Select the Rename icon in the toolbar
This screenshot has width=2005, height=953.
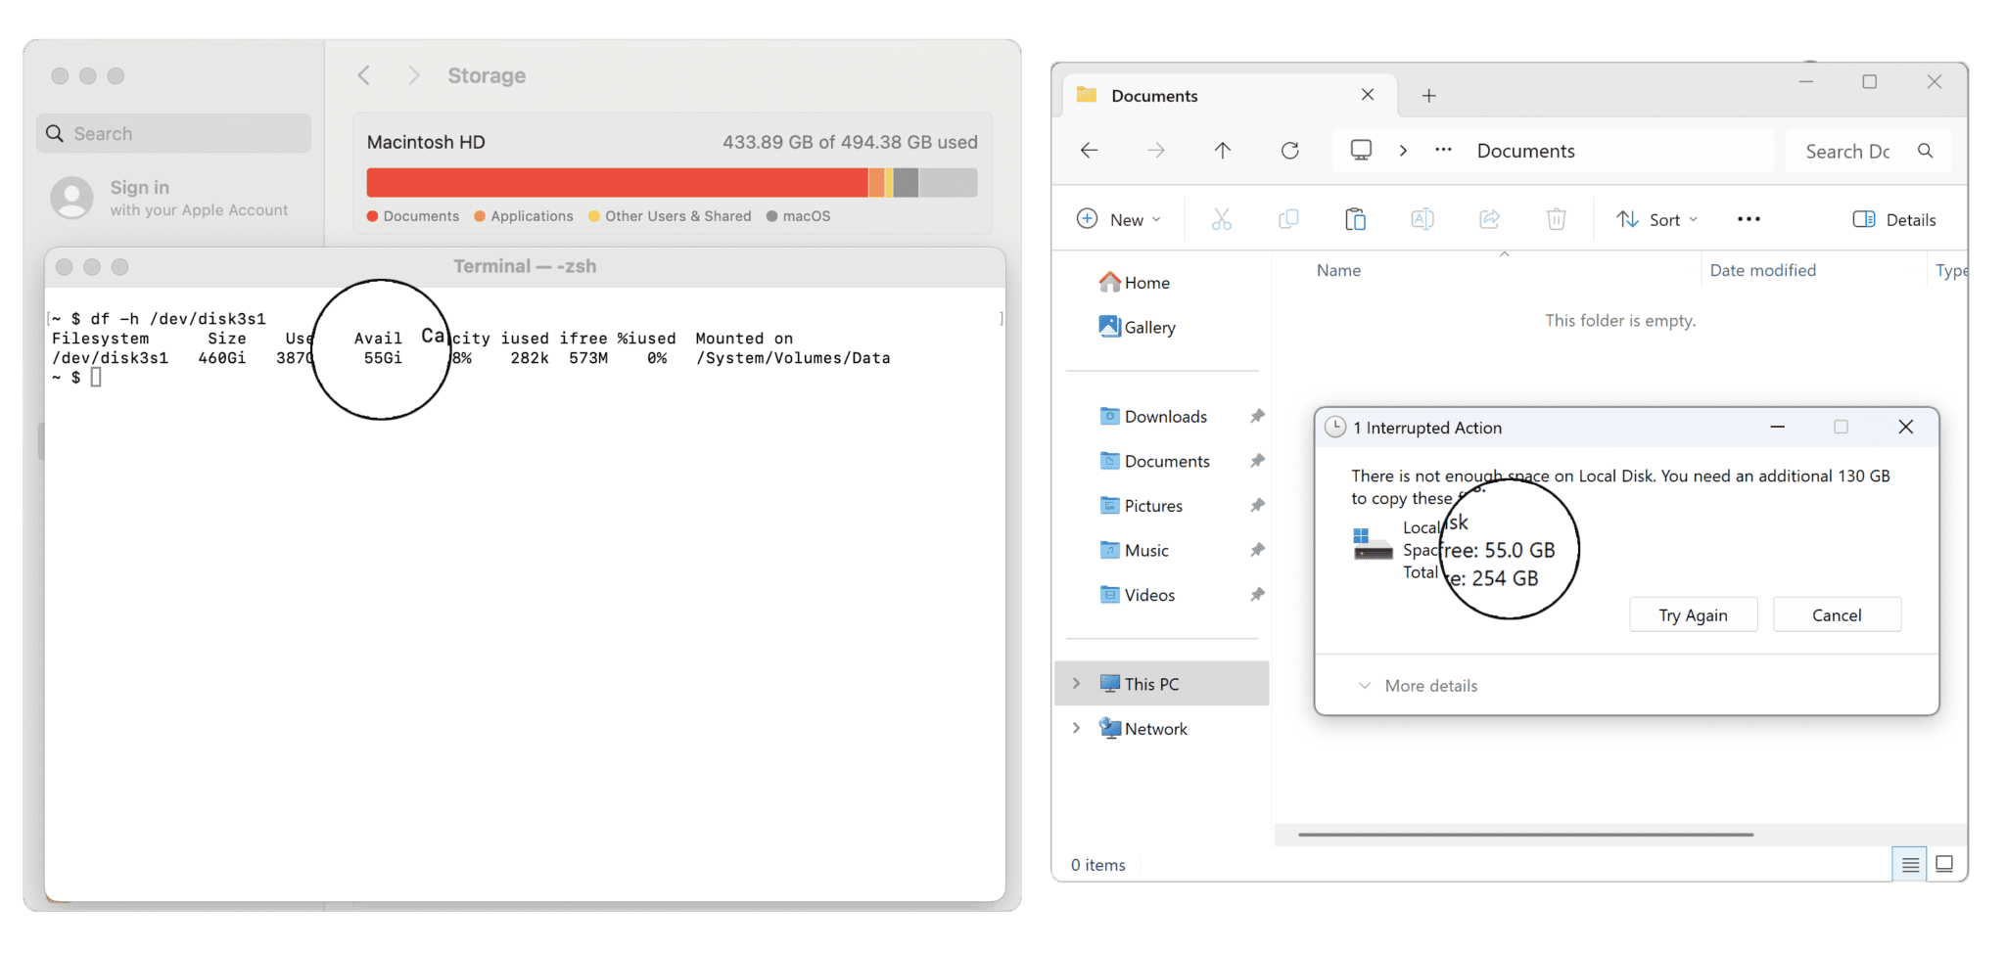click(x=1422, y=218)
